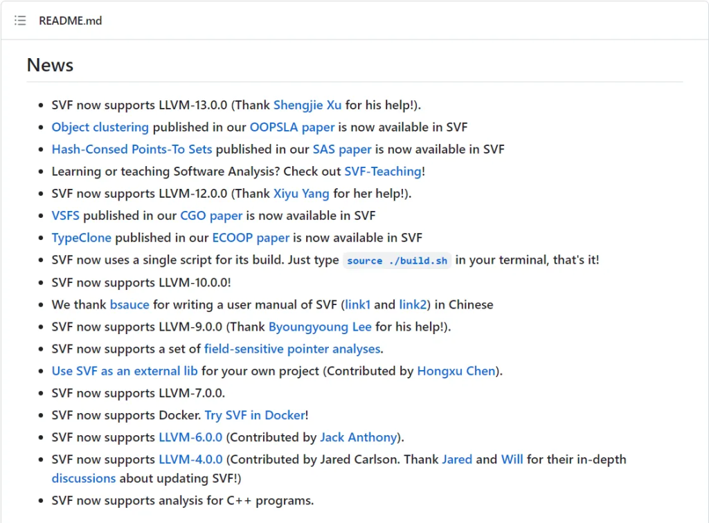Visit Byoungyoung Lee's link

click(x=320, y=327)
